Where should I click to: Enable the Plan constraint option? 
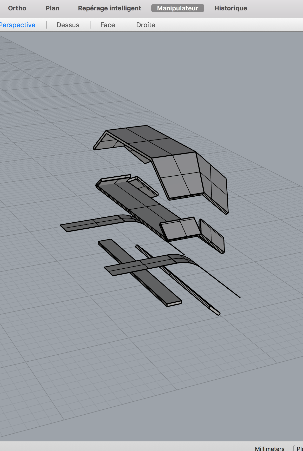pyautogui.click(x=52, y=8)
